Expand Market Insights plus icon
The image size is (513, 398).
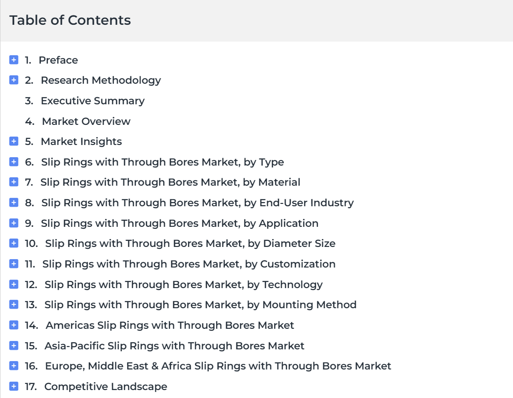pyautogui.click(x=14, y=141)
